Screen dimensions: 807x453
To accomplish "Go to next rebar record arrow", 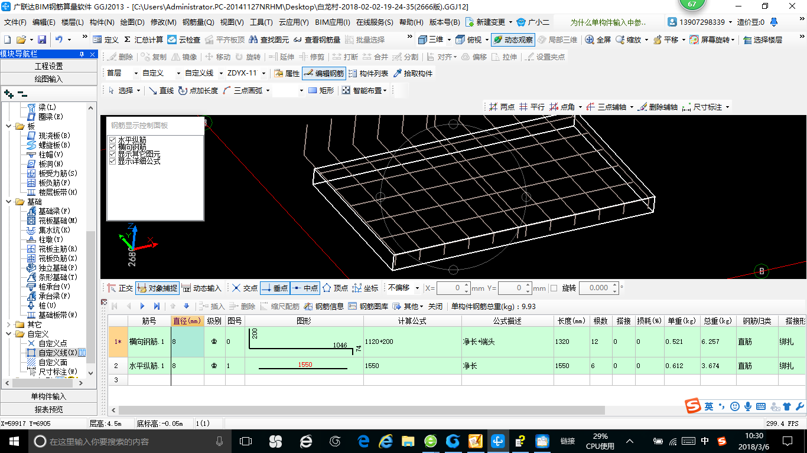I will click(142, 306).
